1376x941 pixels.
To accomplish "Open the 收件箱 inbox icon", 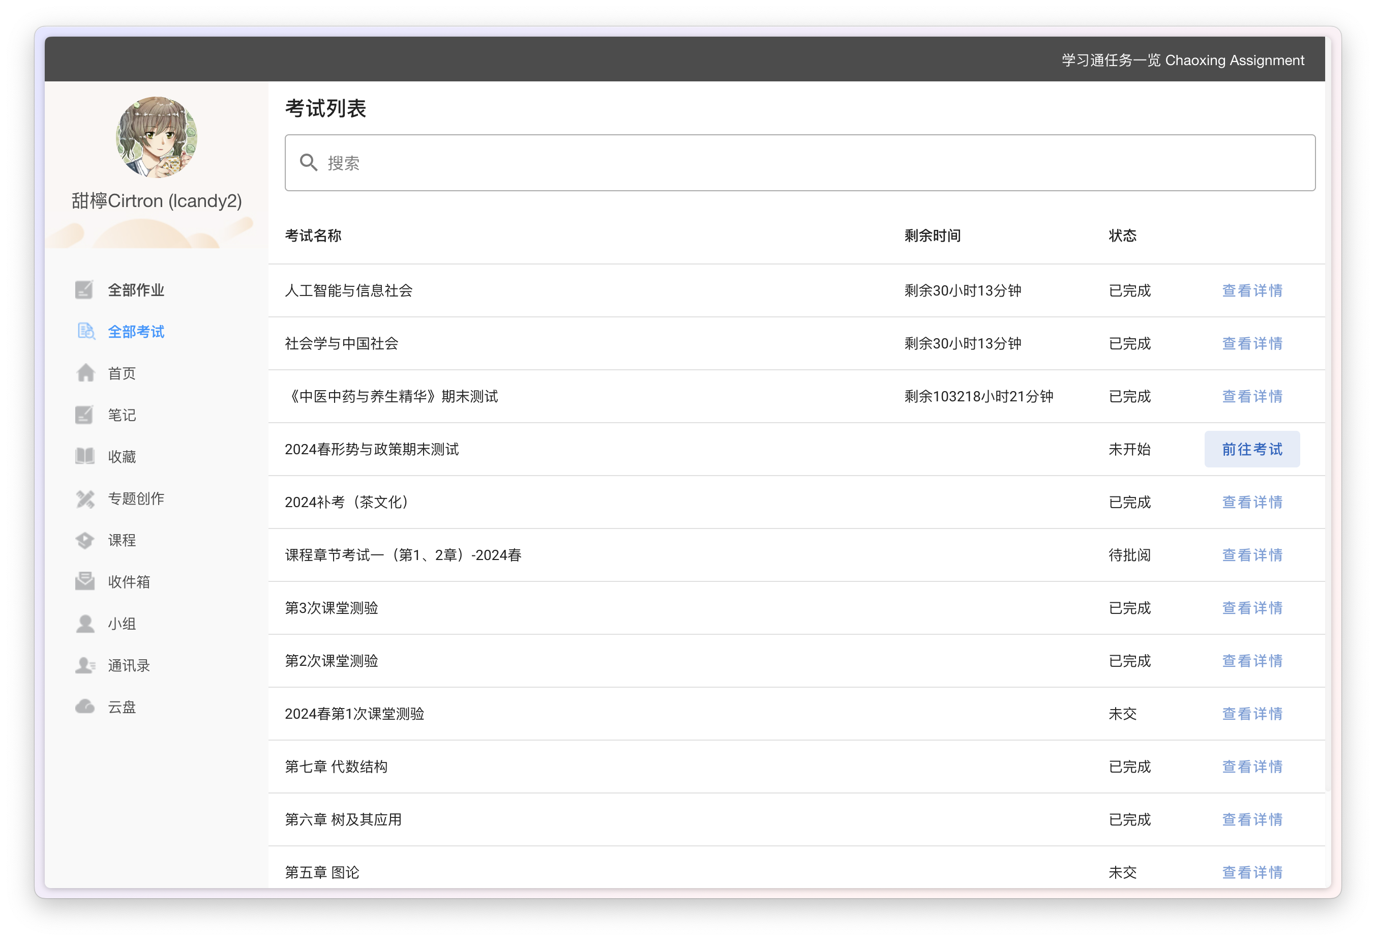I will click(x=85, y=581).
